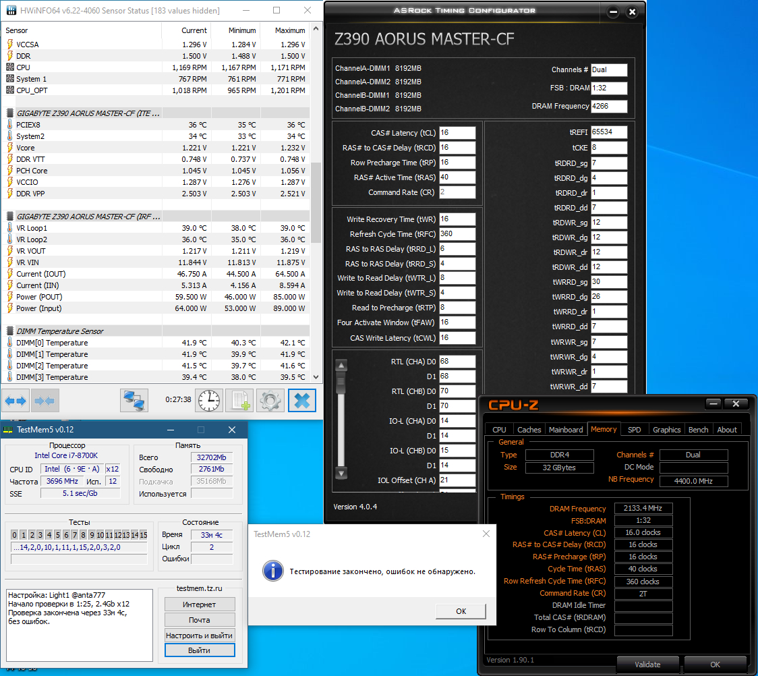Viewport: 758px width, 676px height.
Task: Click the TestMem5 title bar icon
Action: click(x=8, y=430)
